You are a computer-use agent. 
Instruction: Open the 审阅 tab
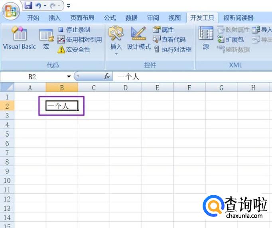point(153,18)
